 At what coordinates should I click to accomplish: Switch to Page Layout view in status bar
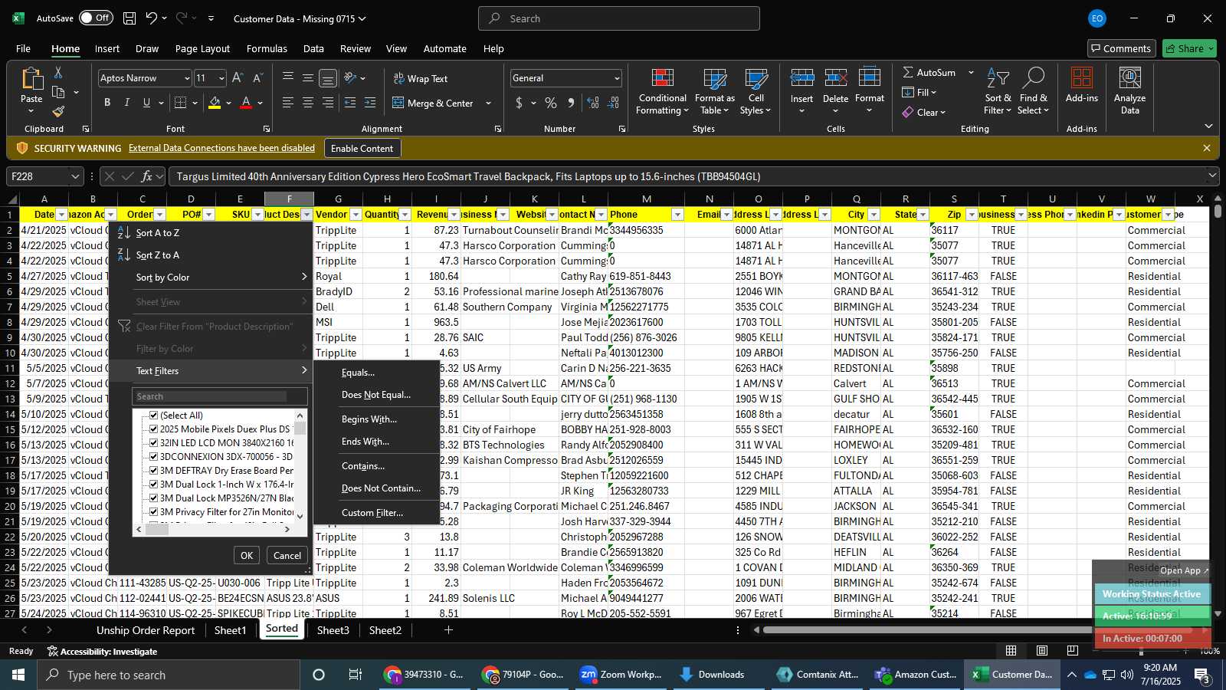pyautogui.click(x=1042, y=650)
